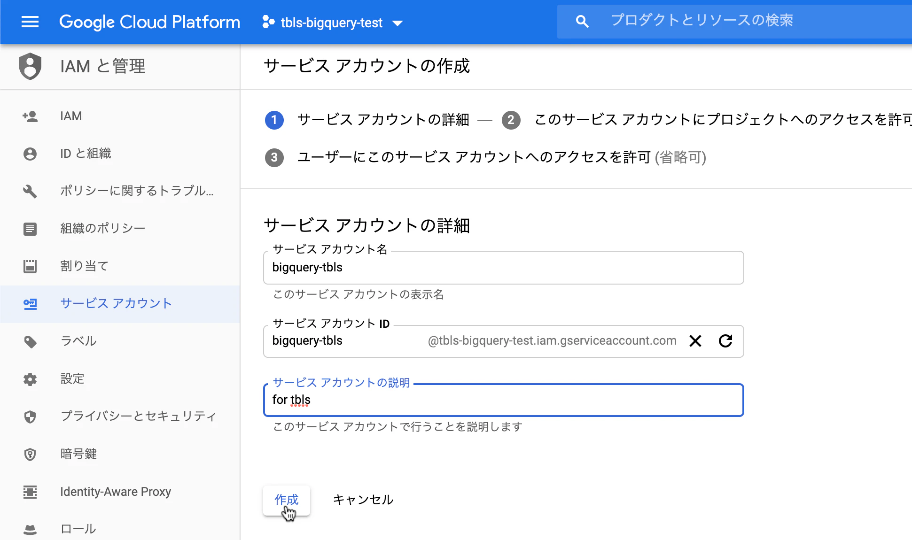
Task: Open the tbls-bigquery-test project selector dropdown
Action: pyautogui.click(x=333, y=23)
